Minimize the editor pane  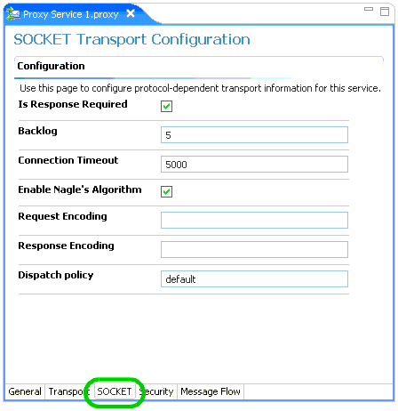tap(369, 9)
